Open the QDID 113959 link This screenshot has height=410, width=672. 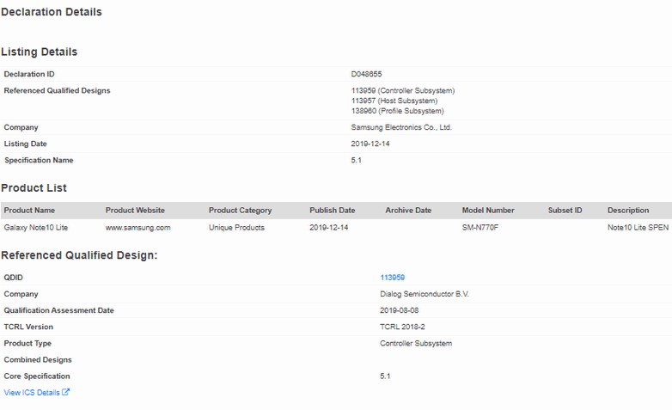point(392,278)
